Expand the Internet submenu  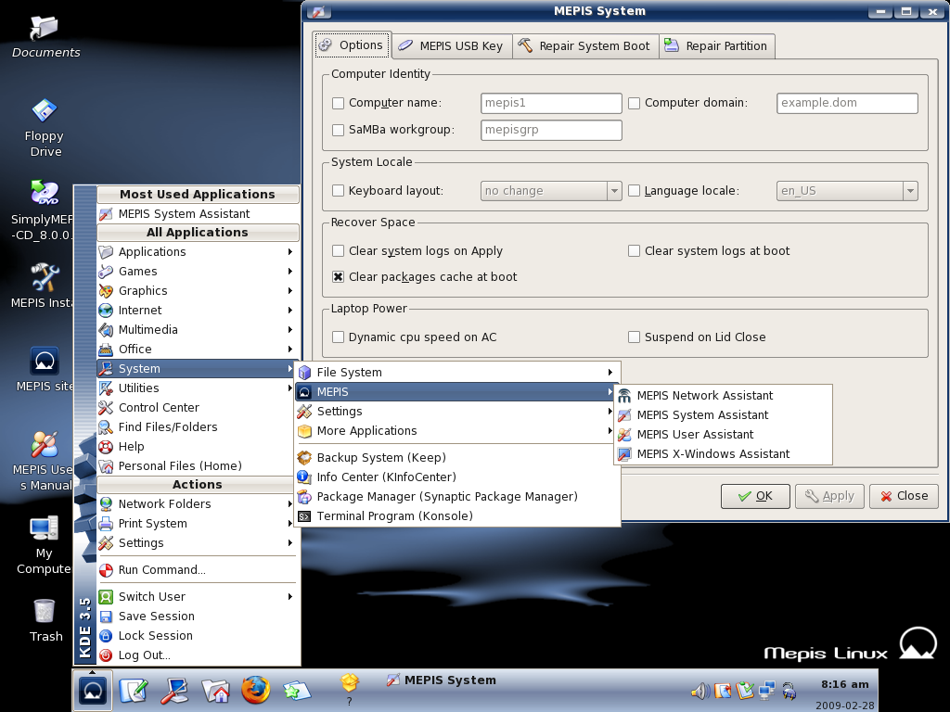tap(198, 310)
